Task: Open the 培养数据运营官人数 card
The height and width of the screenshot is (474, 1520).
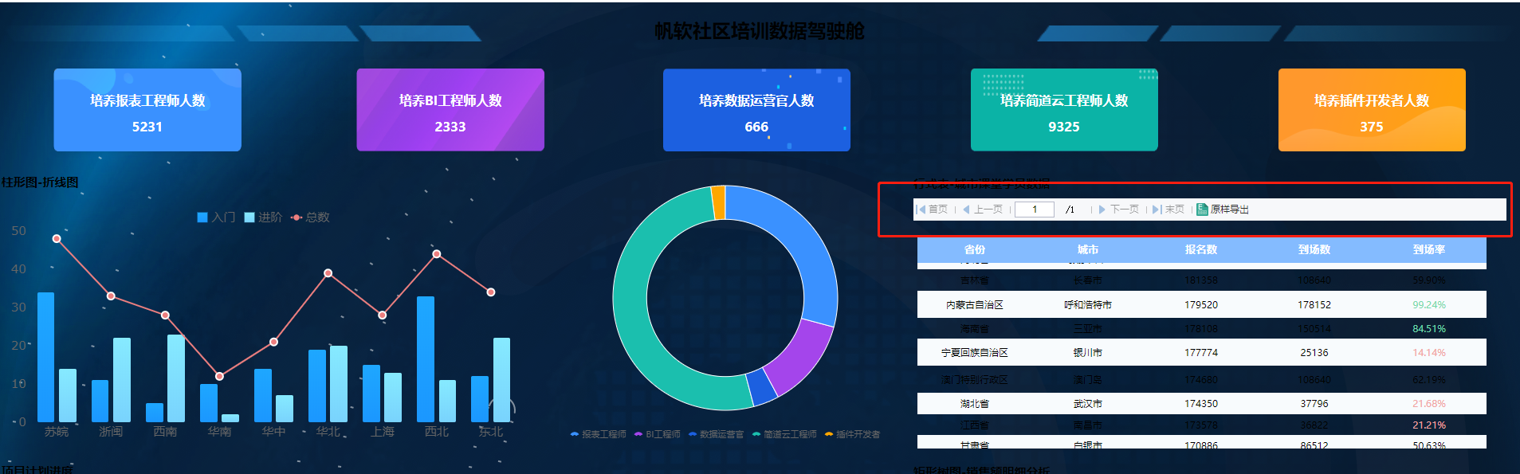Action: coord(756,110)
